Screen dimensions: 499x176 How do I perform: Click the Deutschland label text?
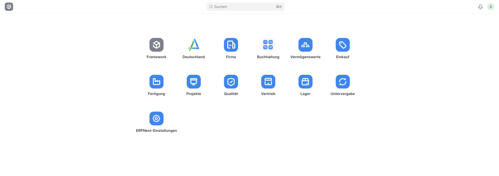194,57
